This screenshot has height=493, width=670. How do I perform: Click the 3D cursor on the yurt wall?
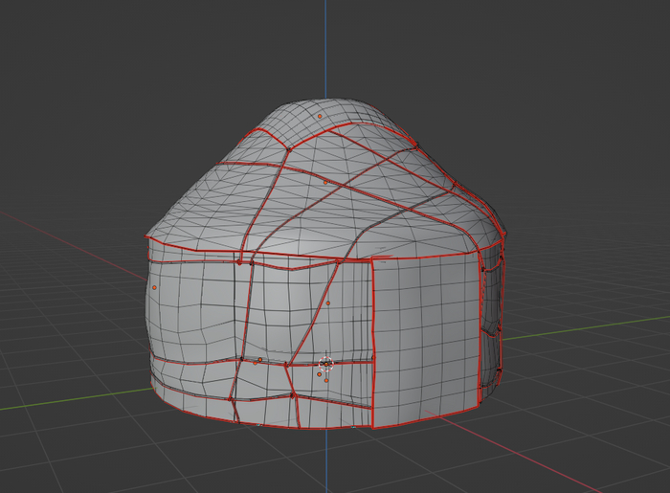coord(326,364)
